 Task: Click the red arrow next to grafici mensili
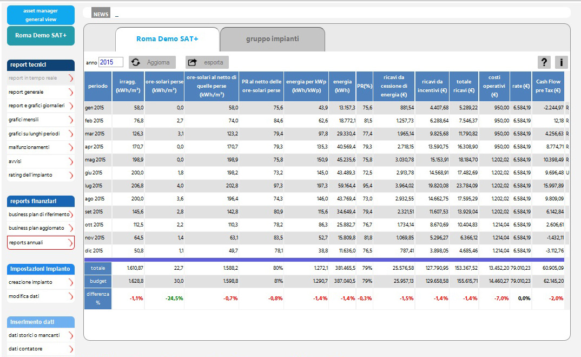click(x=71, y=120)
